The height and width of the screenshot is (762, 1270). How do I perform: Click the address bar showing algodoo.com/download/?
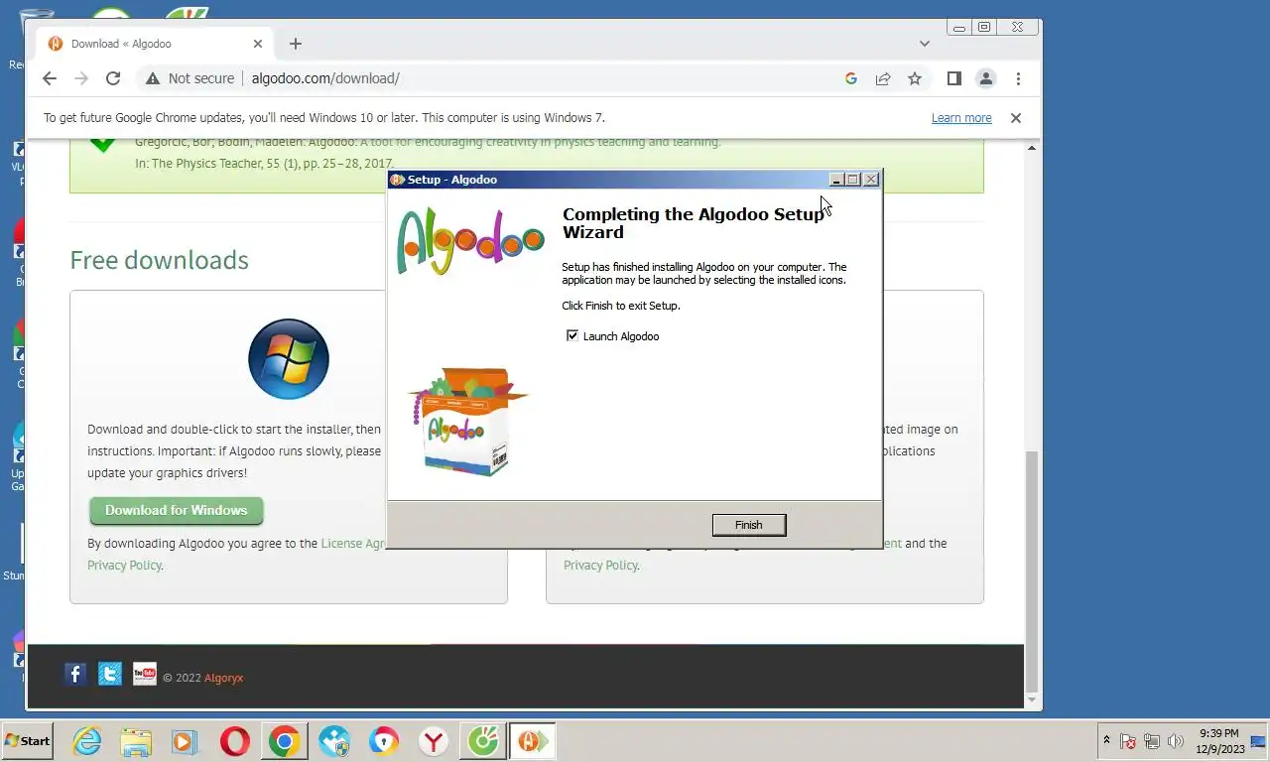point(536,78)
